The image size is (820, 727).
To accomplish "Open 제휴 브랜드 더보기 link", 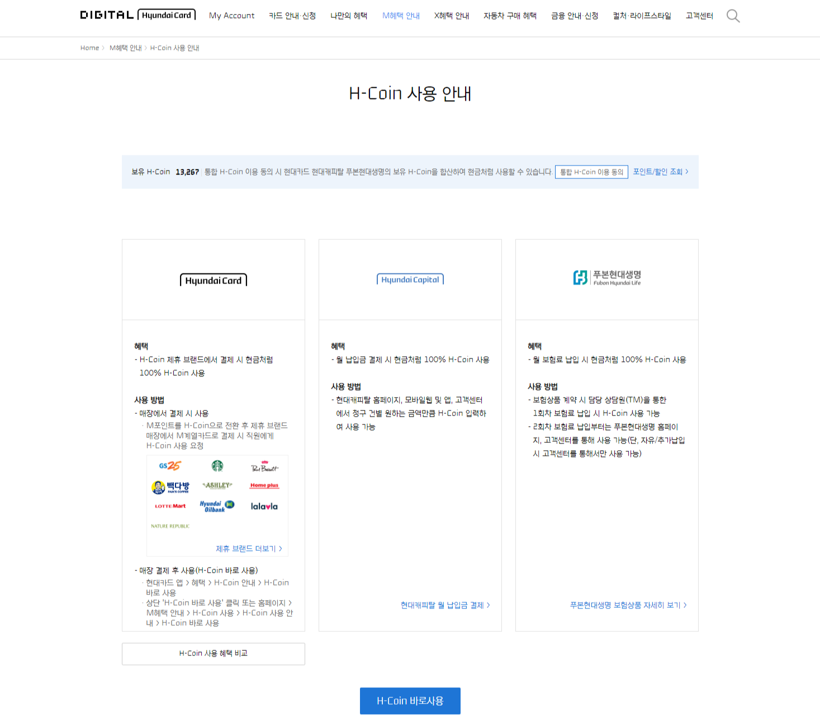I will (x=249, y=549).
